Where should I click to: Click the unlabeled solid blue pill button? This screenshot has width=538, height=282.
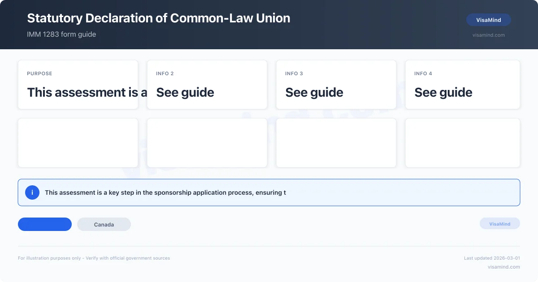tap(45, 224)
